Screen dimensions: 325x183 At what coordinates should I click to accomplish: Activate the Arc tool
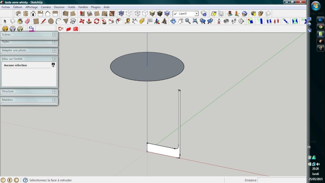58,21
